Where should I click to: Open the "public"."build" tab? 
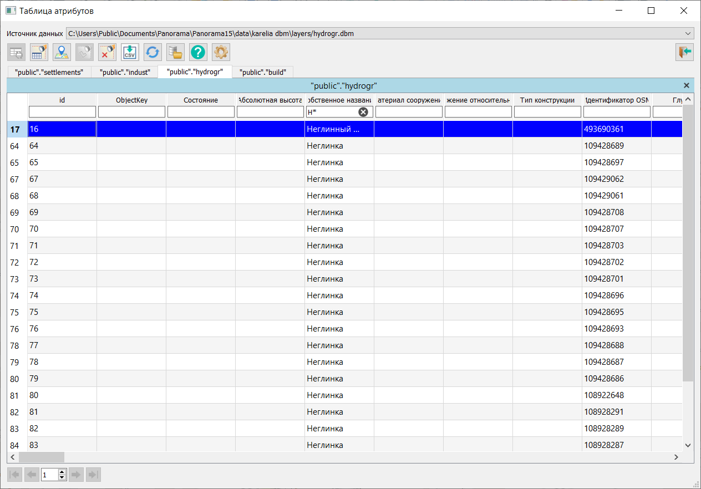click(x=262, y=72)
